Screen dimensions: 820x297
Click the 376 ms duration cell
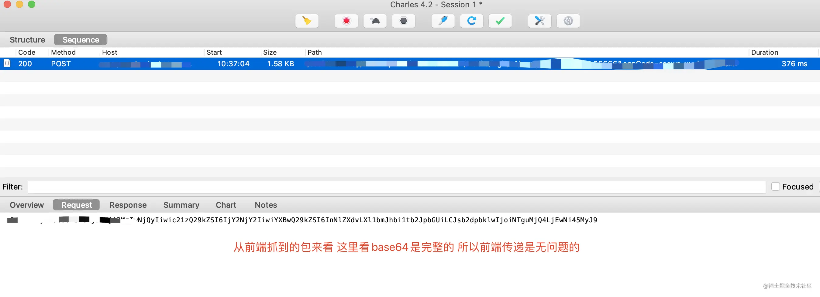tap(794, 63)
